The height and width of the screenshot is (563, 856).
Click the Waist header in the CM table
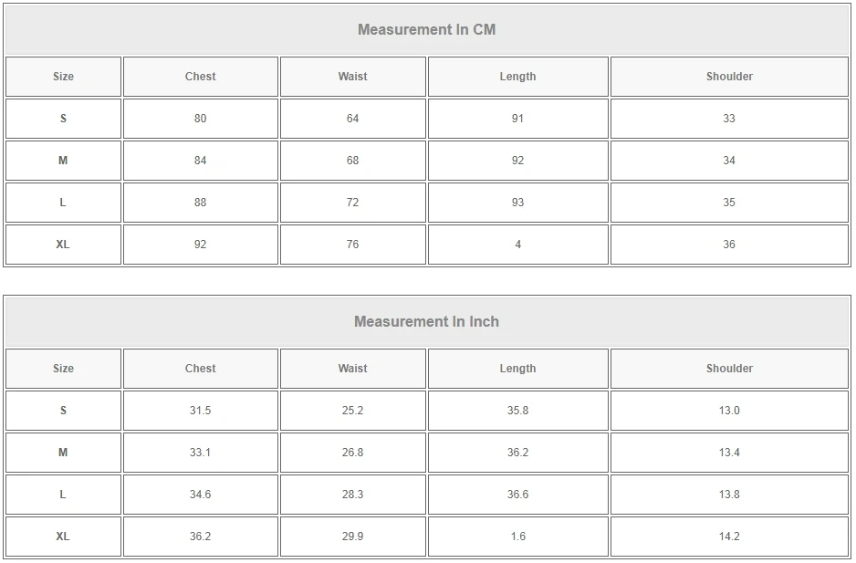(x=352, y=77)
